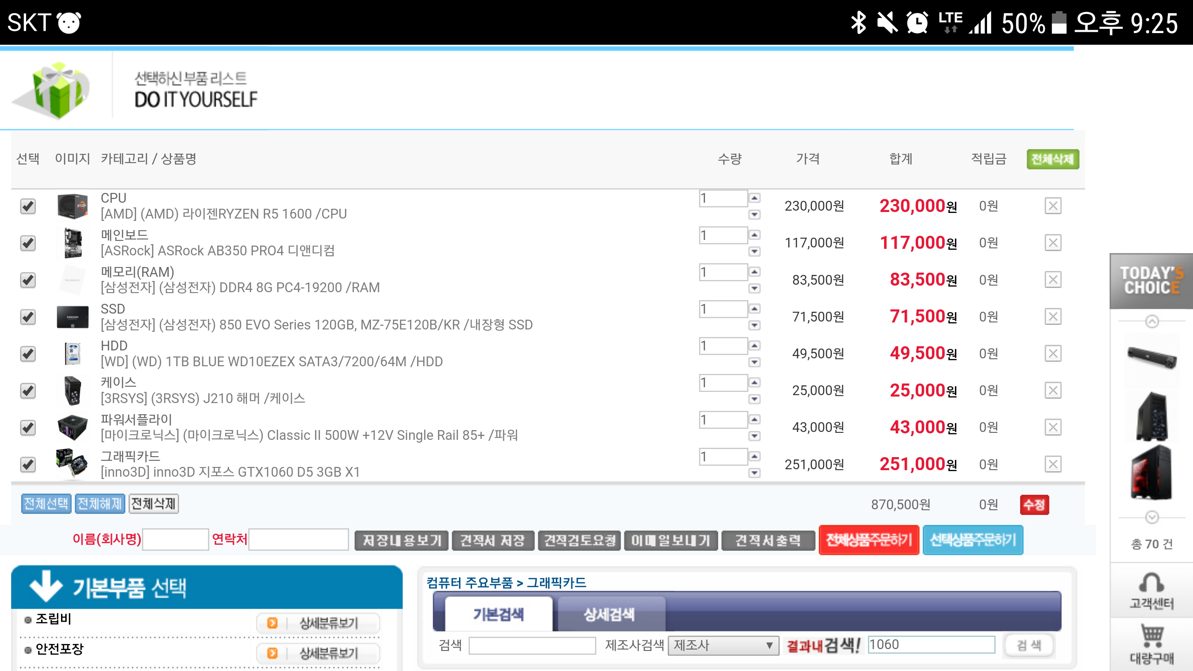Increase CPU quantity with up arrow
The width and height of the screenshot is (1193, 671).
[x=754, y=198]
